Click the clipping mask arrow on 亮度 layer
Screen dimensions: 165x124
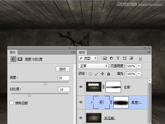[x=92, y=102]
